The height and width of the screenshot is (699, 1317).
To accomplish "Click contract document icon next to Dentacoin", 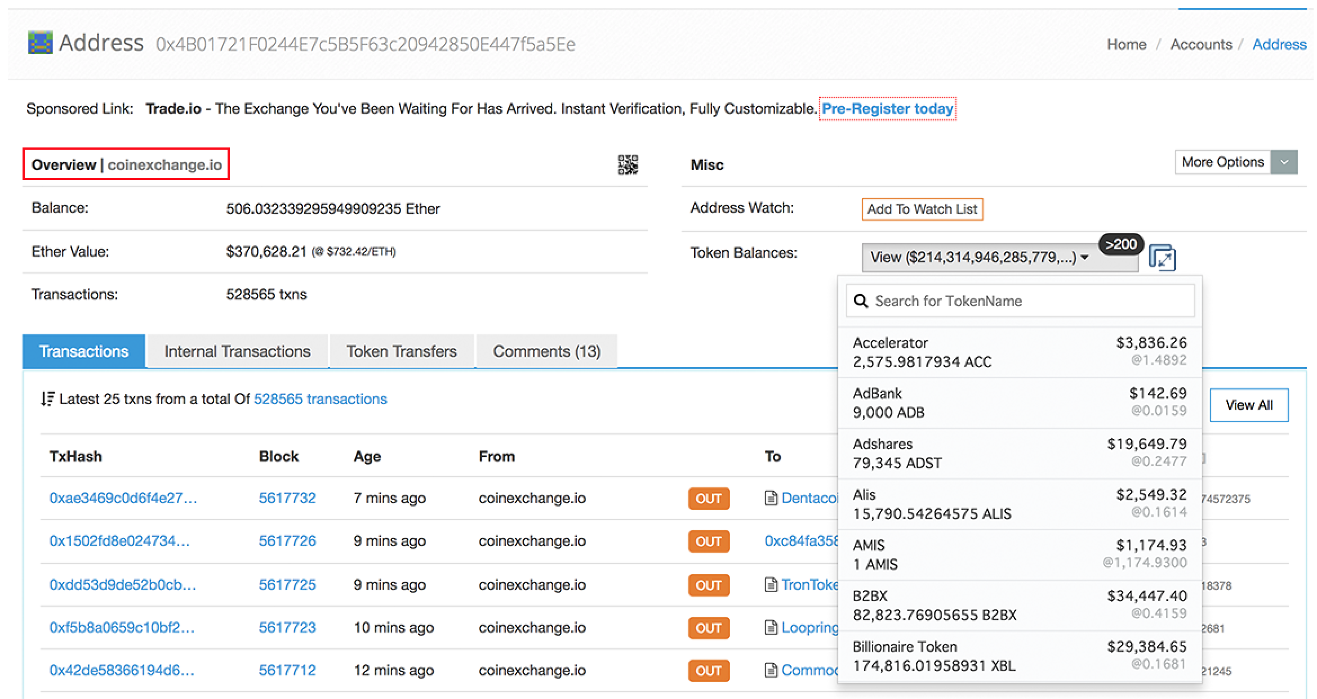I will [x=771, y=498].
